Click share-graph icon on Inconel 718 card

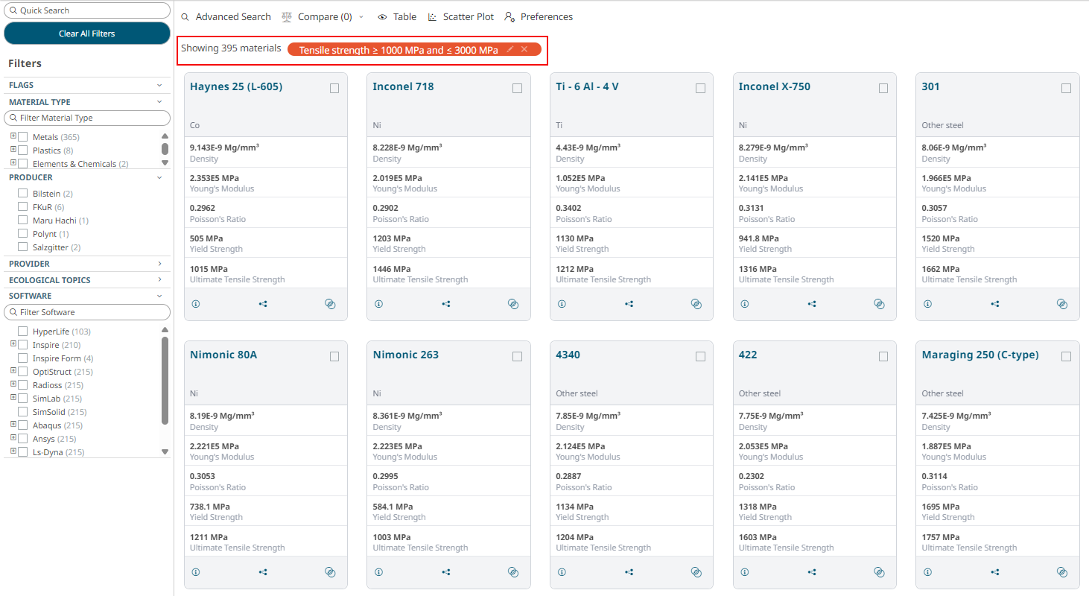pyautogui.click(x=446, y=304)
